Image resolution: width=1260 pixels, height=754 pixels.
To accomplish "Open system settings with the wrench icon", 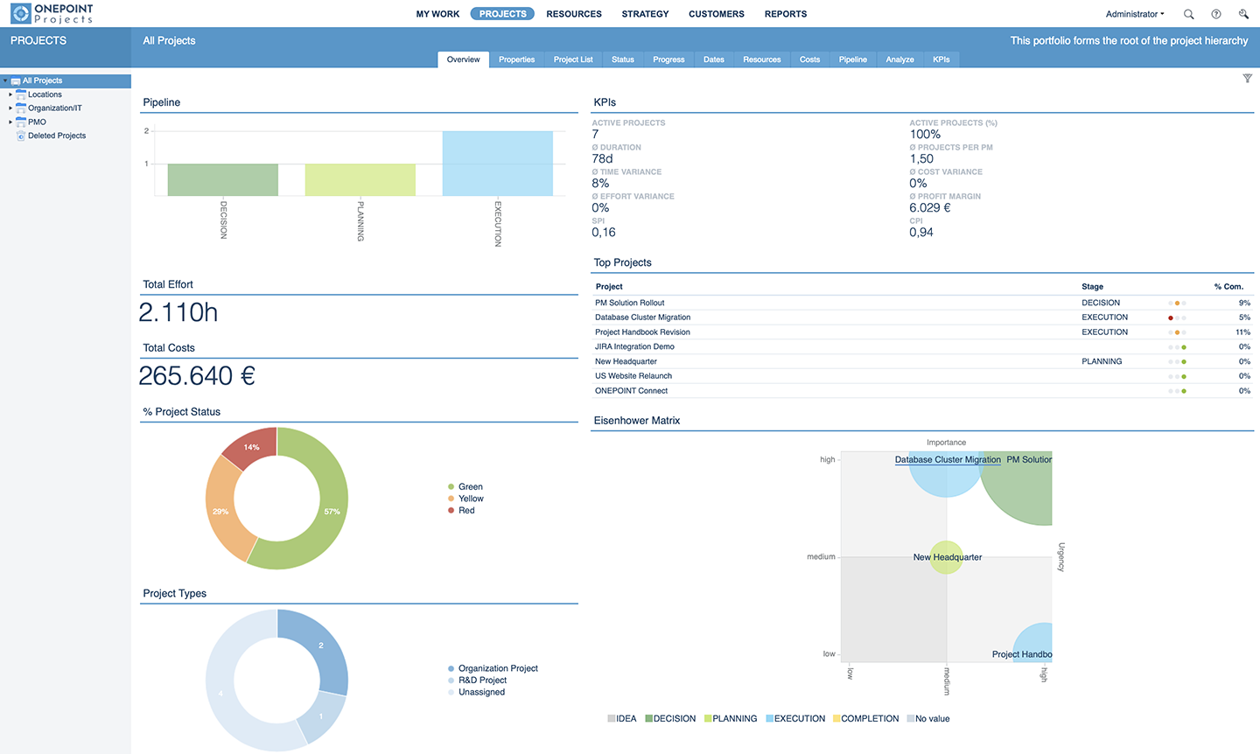I will (x=1243, y=14).
